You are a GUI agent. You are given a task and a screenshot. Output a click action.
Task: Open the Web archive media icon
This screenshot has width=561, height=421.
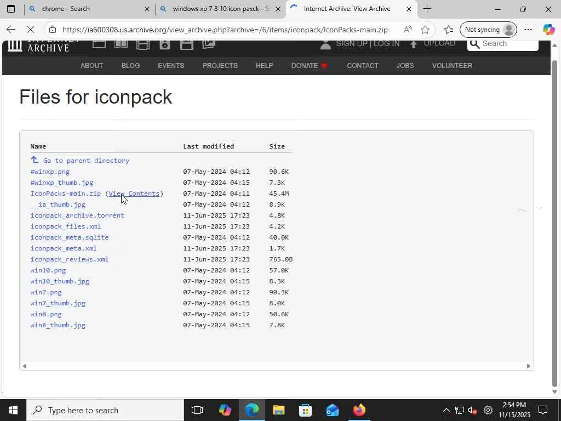pyautogui.click(x=99, y=44)
